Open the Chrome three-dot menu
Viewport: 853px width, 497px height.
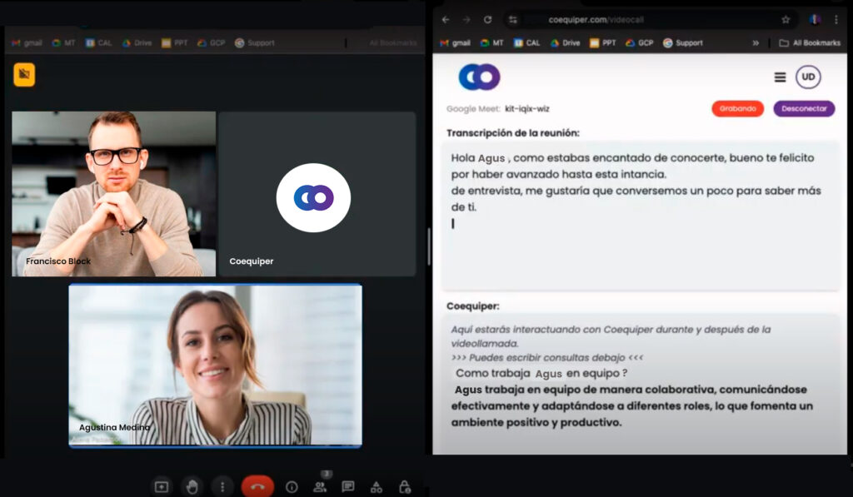click(836, 18)
